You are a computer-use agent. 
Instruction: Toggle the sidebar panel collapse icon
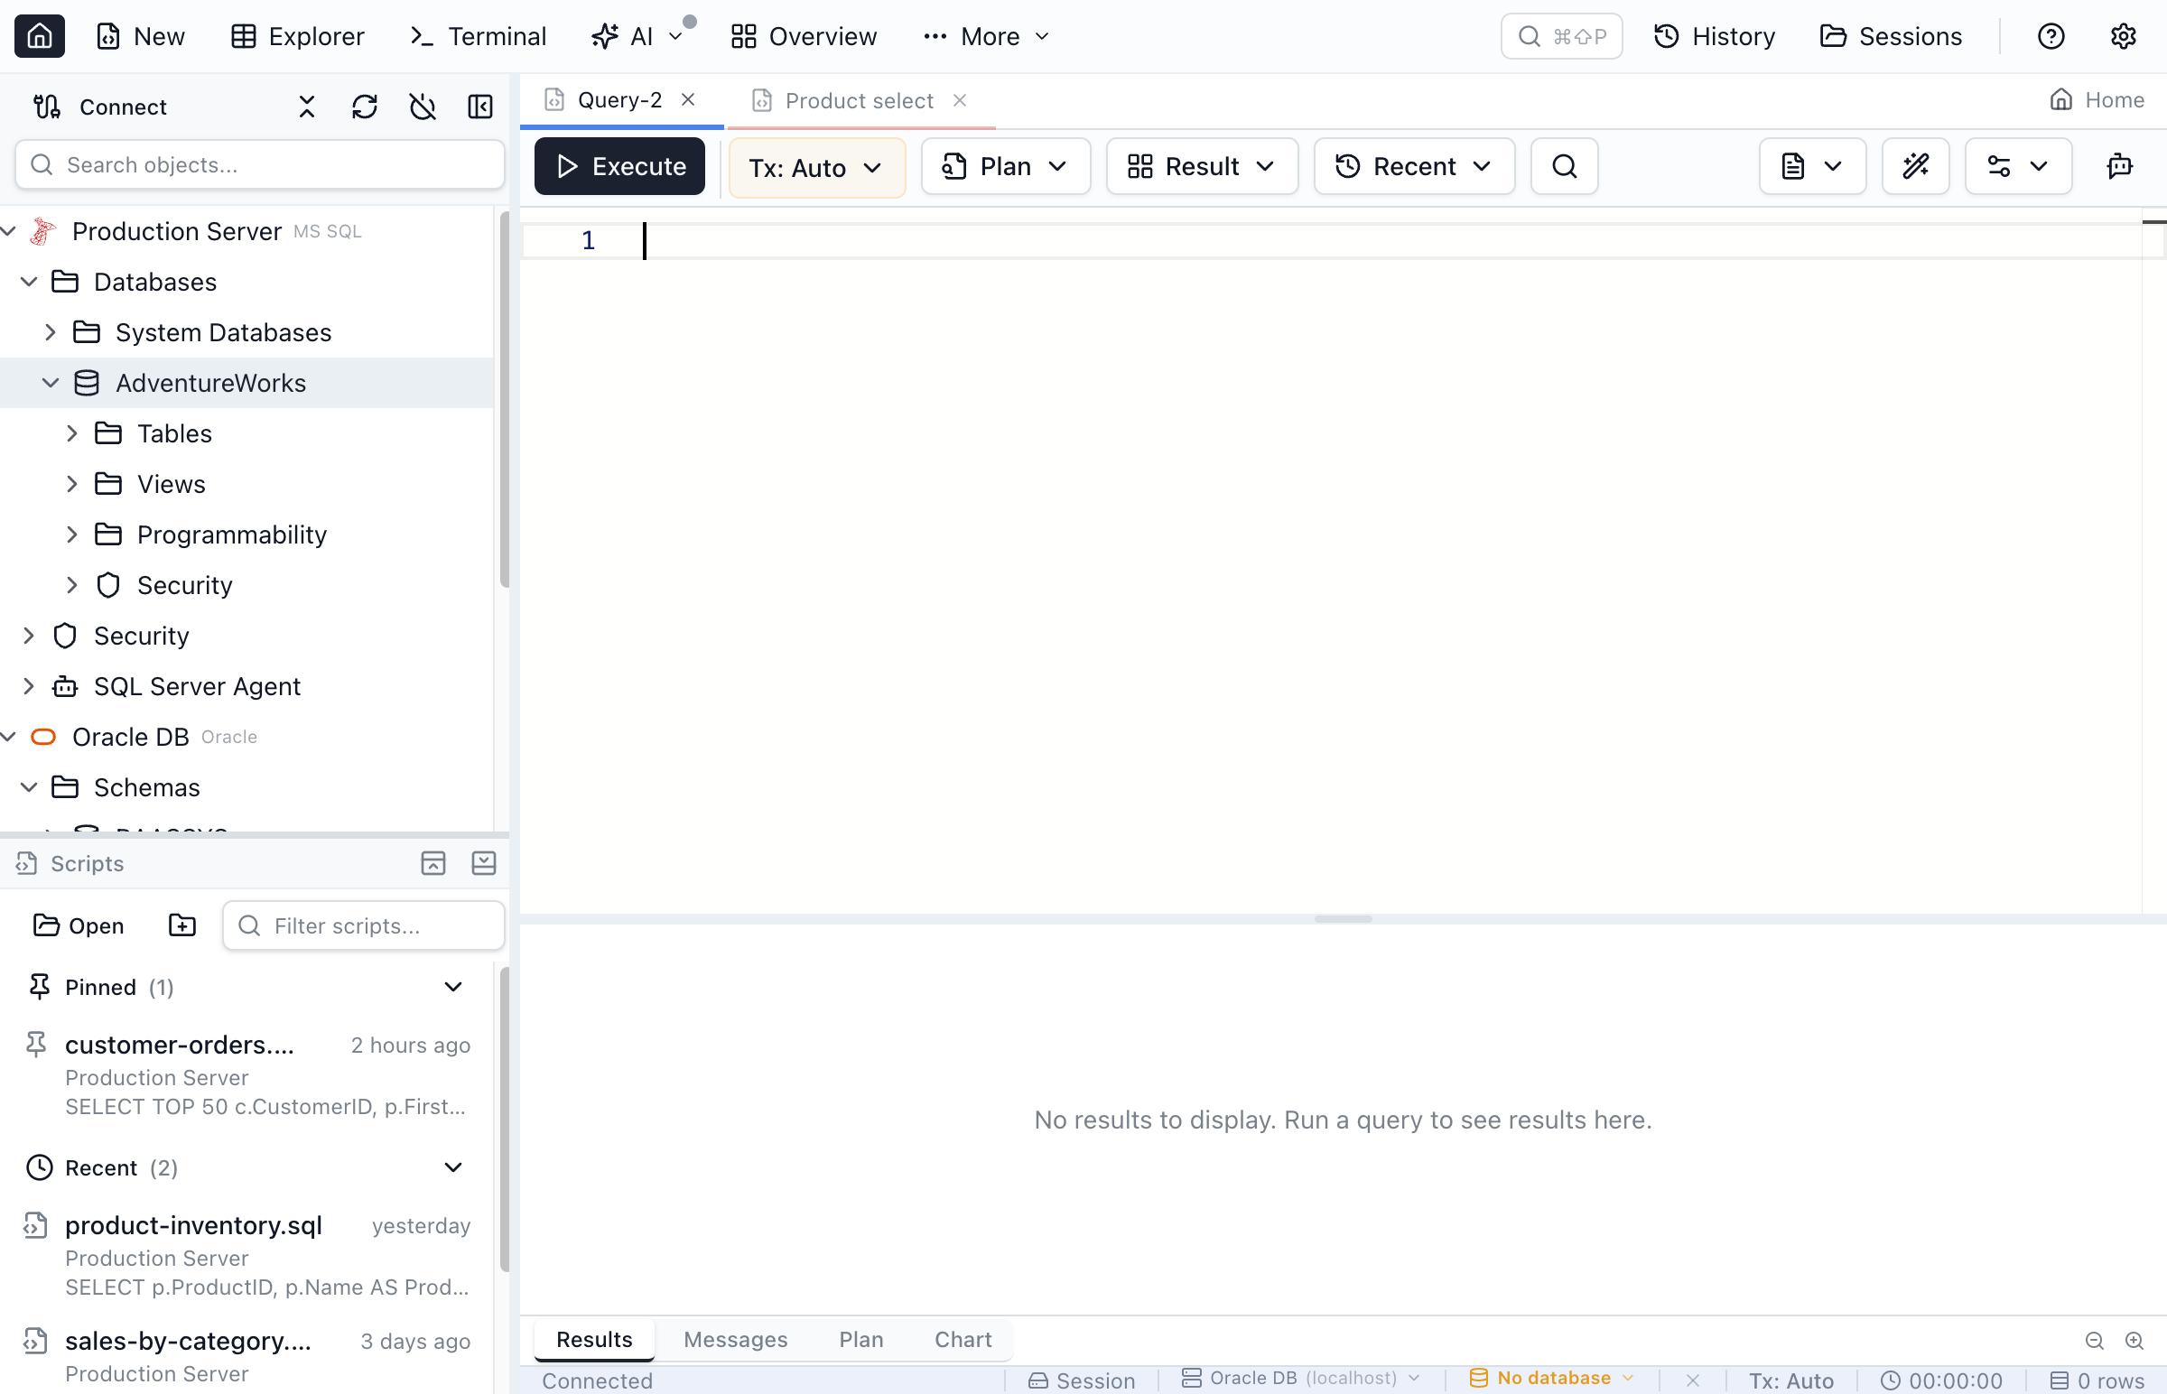point(480,107)
